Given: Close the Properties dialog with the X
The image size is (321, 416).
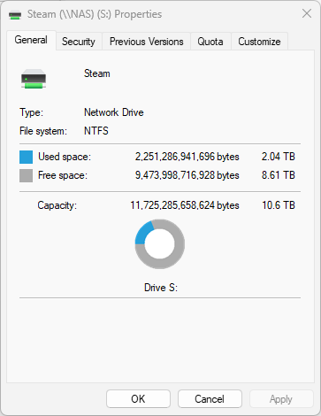Looking at the screenshot, I should pyautogui.click(x=307, y=13).
